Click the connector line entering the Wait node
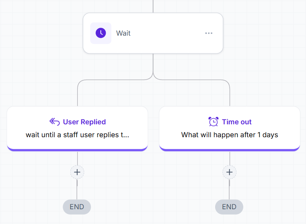The width and height of the screenshot is (306, 224). pyautogui.click(x=153, y=6)
